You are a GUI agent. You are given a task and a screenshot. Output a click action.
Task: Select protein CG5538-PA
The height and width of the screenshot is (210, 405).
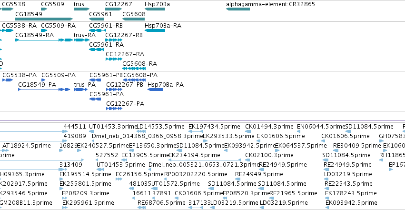[x=8, y=80]
